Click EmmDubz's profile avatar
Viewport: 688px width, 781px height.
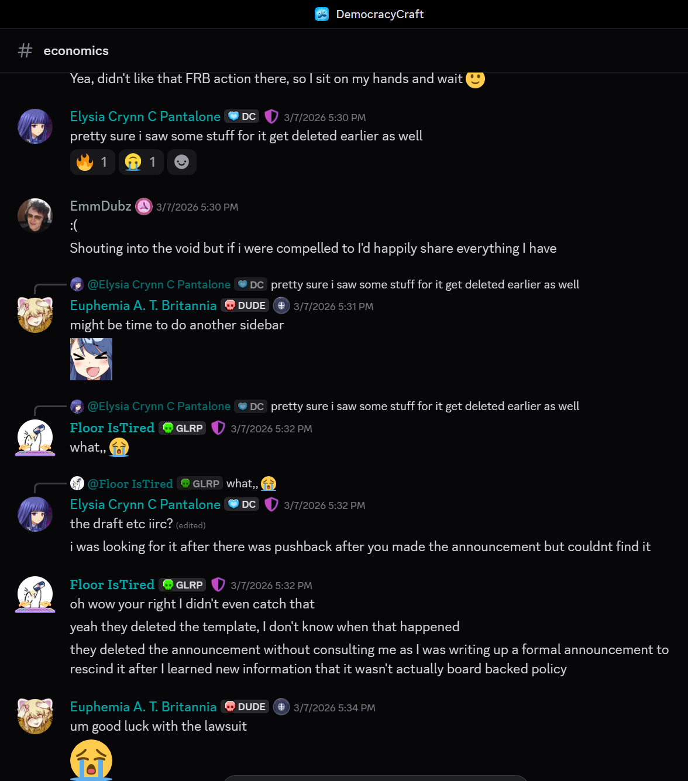tap(35, 216)
